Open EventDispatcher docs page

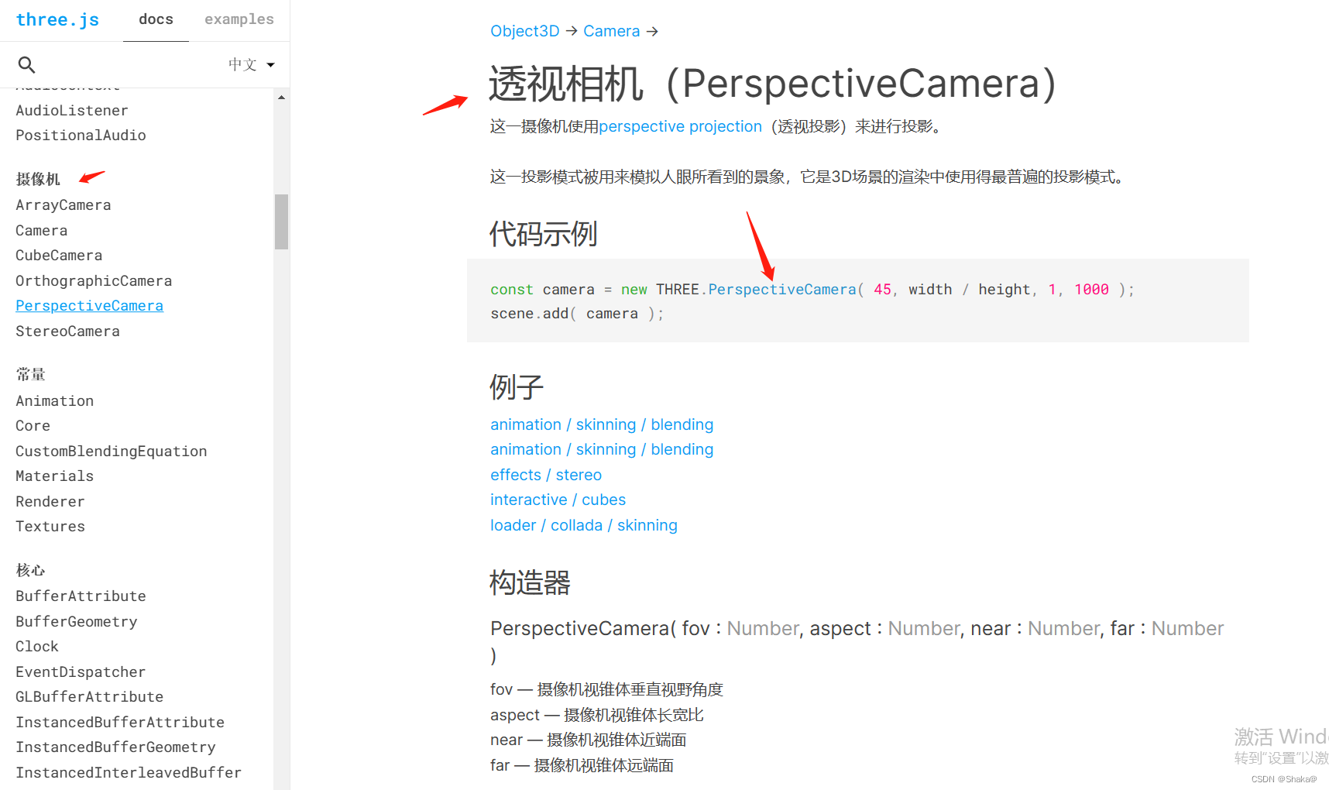pos(81,672)
